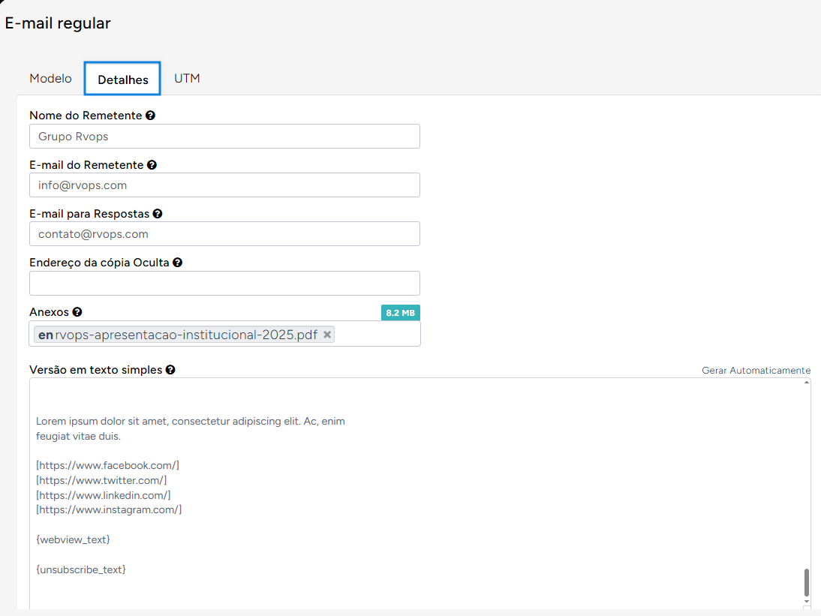Click the textarea scrollbar up arrow
This screenshot has height=616, width=821.
pos(807,383)
